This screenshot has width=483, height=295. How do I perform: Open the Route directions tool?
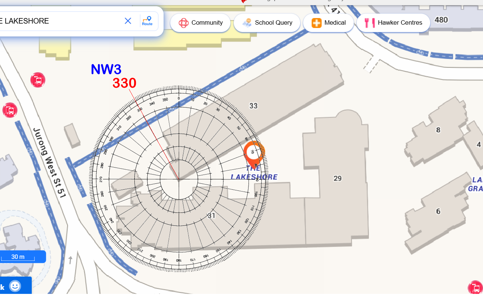tap(147, 21)
